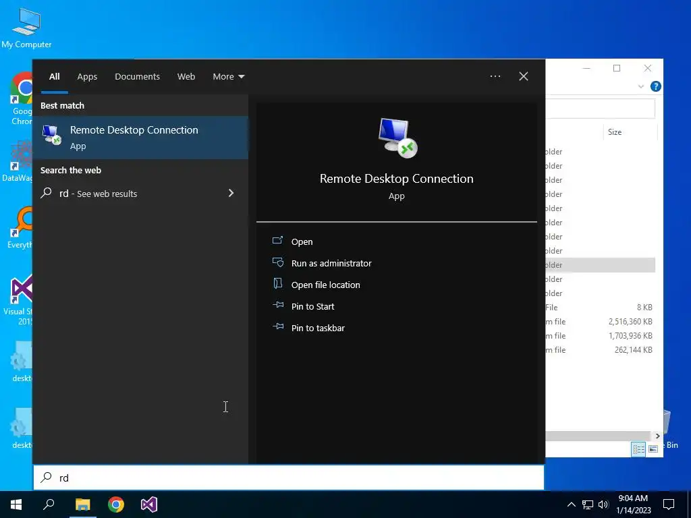Click the taskbar clock showing 9:04 AM
The width and height of the screenshot is (691, 518).
pyautogui.click(x=633, y=505)
